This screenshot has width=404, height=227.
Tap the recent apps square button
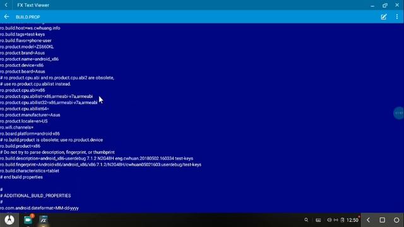coord(383,220)
